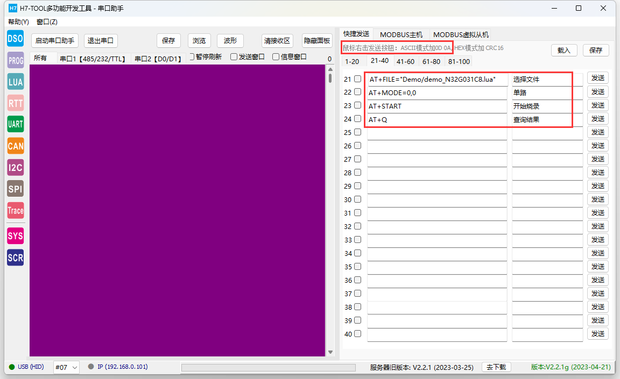Open the DSO oscilloscope tool
The image size is (620, 379).
16,39
